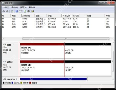Click the disk pane scrollbar up arrow

[x=113, y=43]
